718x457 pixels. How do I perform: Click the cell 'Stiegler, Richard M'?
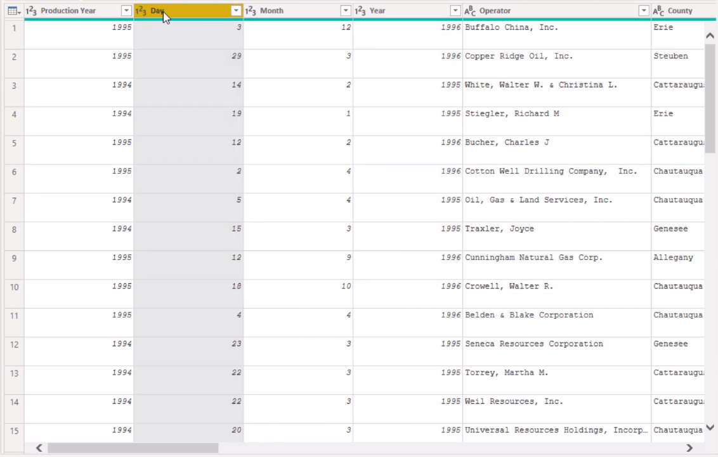(x=557, y=121)
